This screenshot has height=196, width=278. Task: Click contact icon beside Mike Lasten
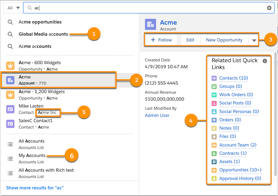click(x=10, y=109)
